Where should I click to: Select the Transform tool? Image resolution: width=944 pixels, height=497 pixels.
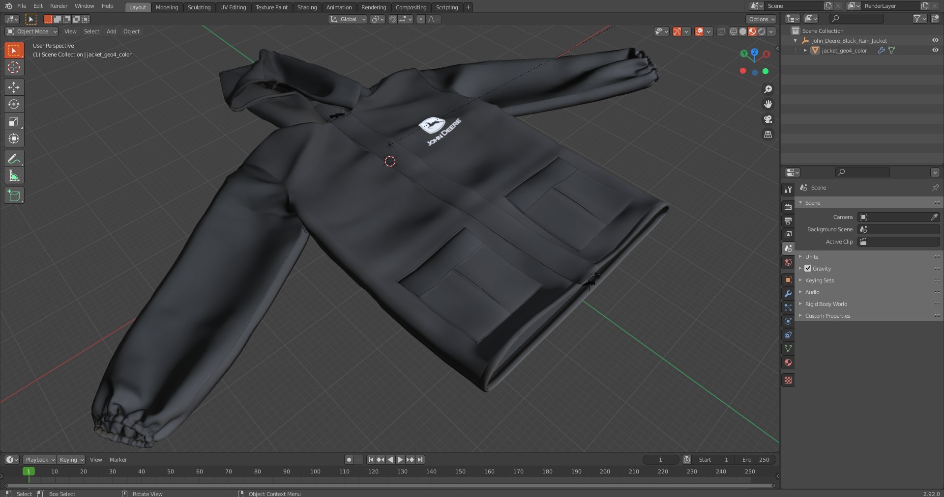tap(14, 138)
